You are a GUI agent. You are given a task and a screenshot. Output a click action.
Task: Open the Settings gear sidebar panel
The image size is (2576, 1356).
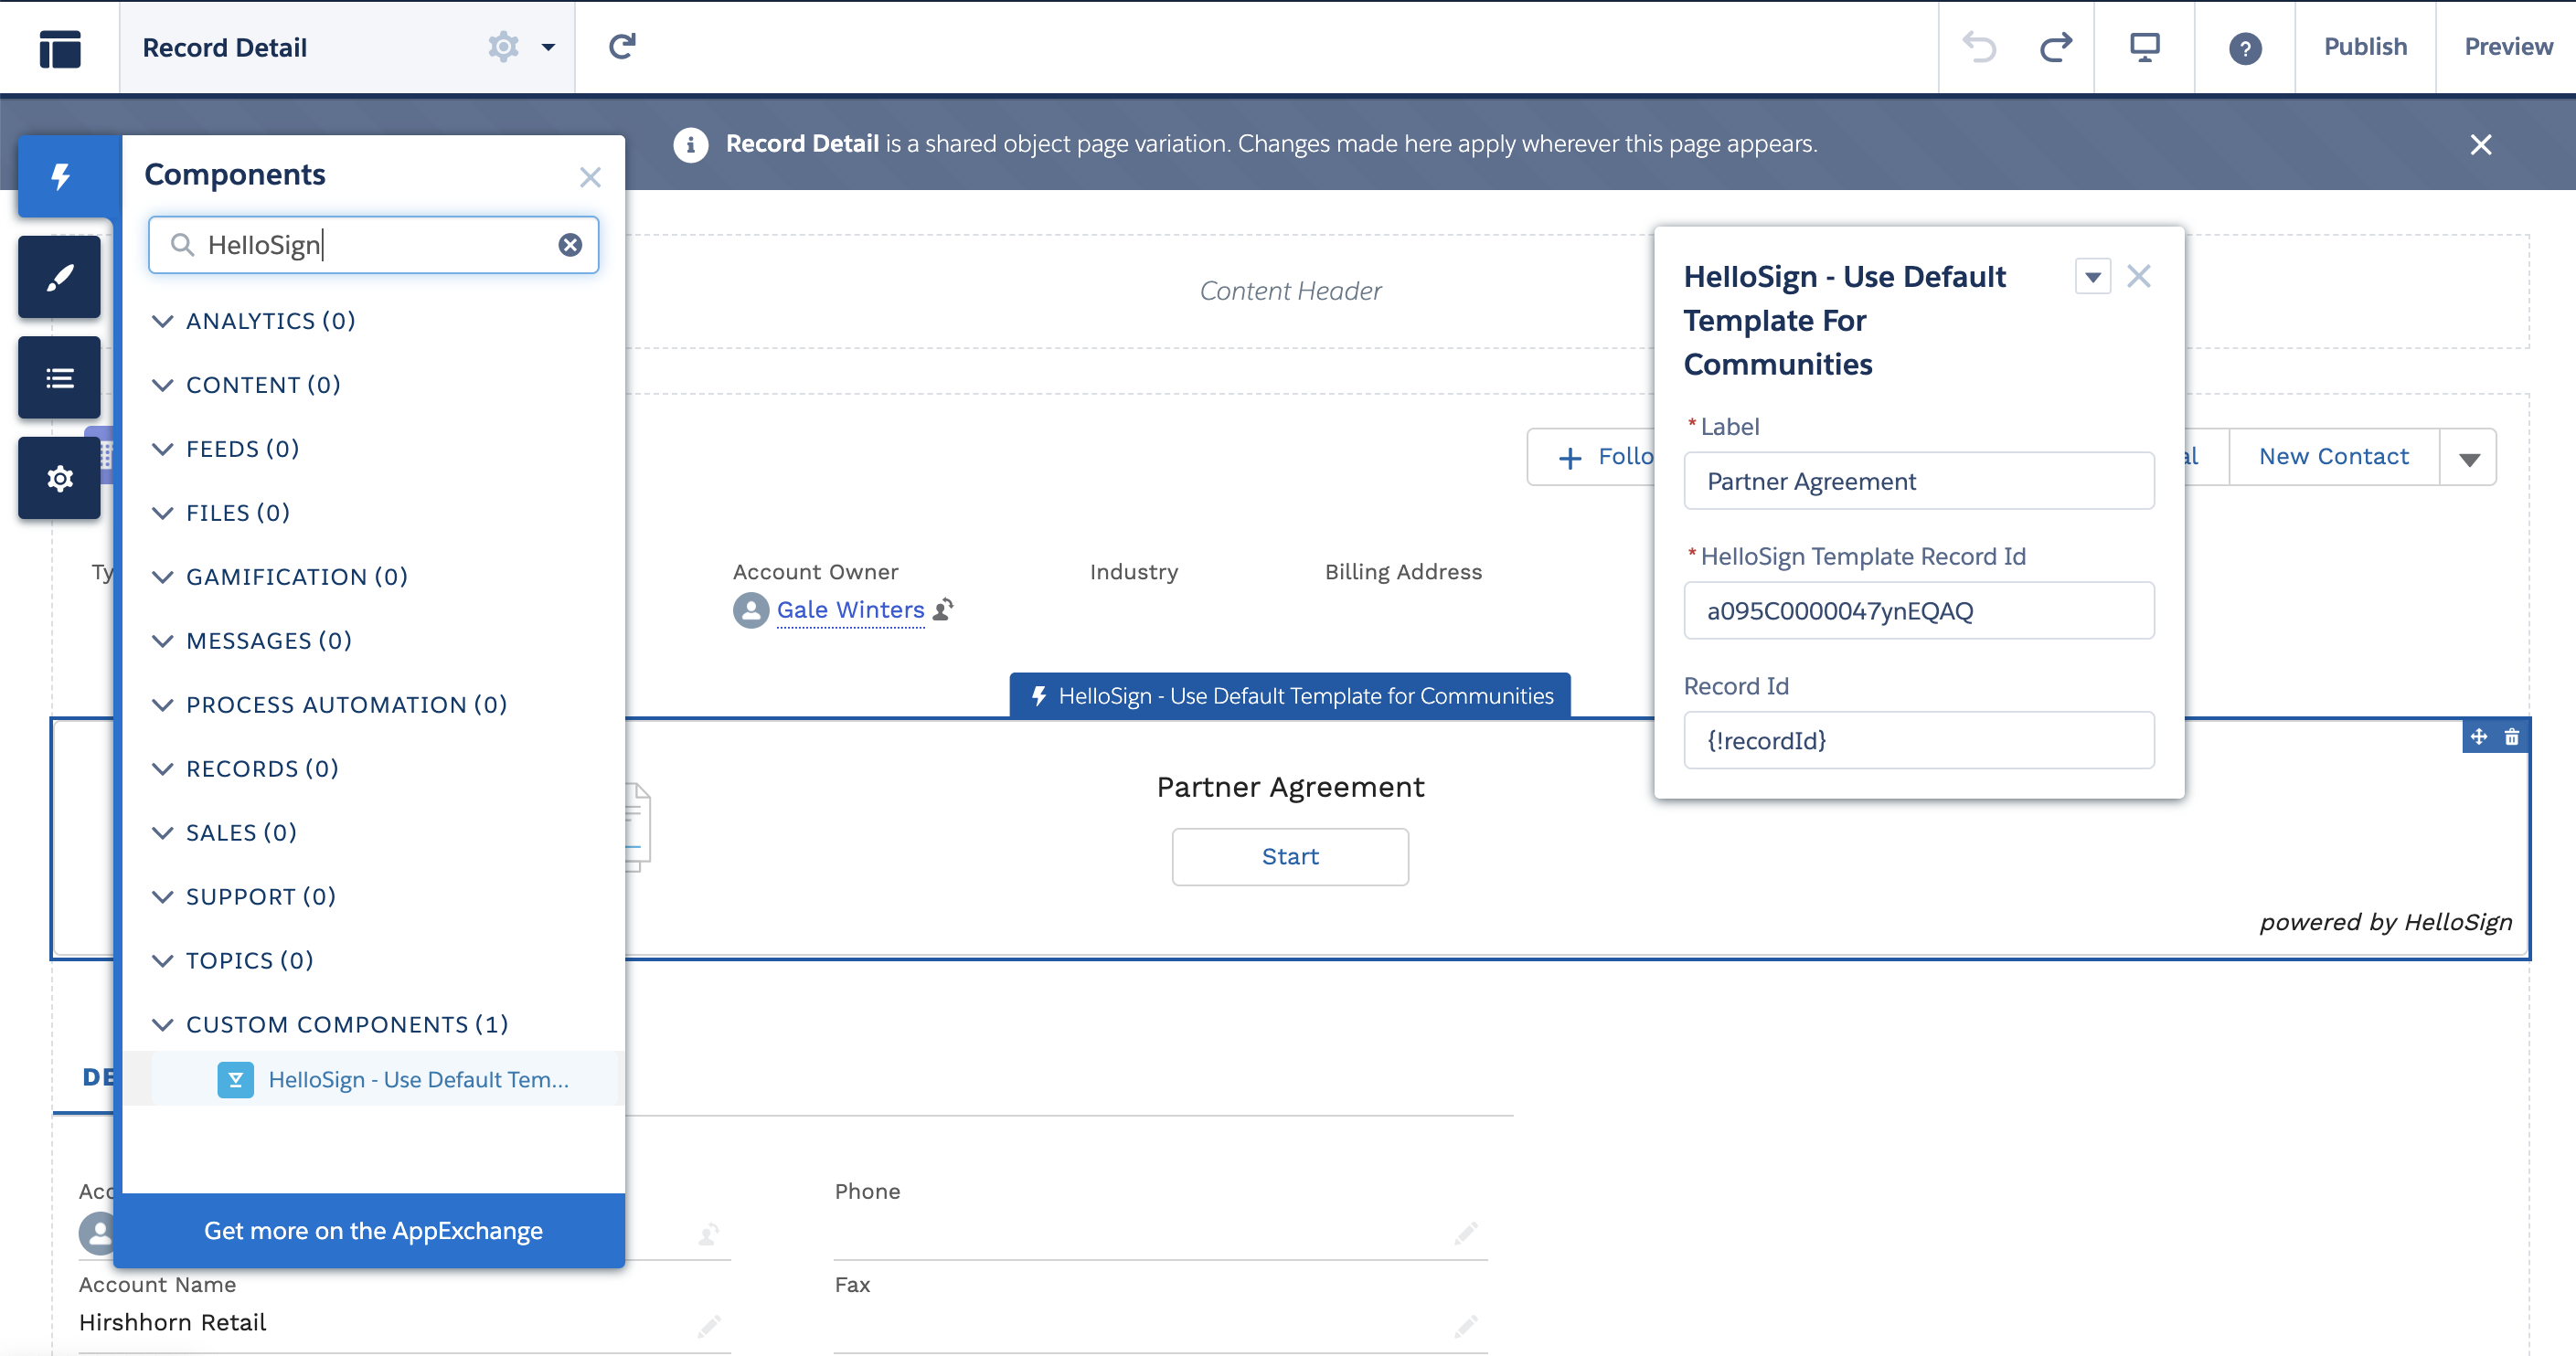pyautogui.click(x=60, y=479)
